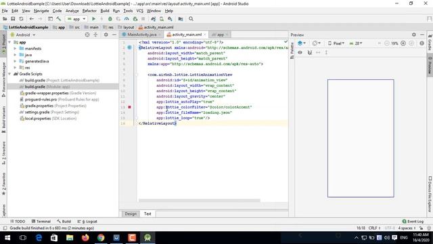This screenshot has width=433, height=244.
Task: Open the Refactor menu
Action: tap(89, 11)
